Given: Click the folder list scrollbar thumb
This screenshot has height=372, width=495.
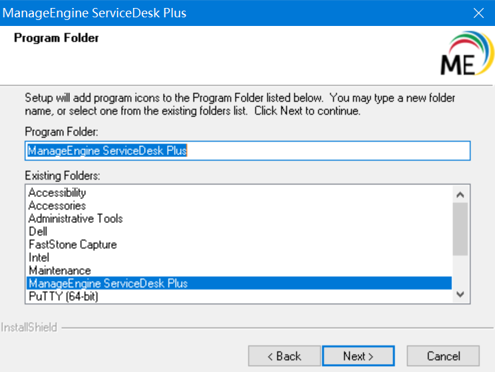Looking at the screenshot, I should click(x=460, y=229).
